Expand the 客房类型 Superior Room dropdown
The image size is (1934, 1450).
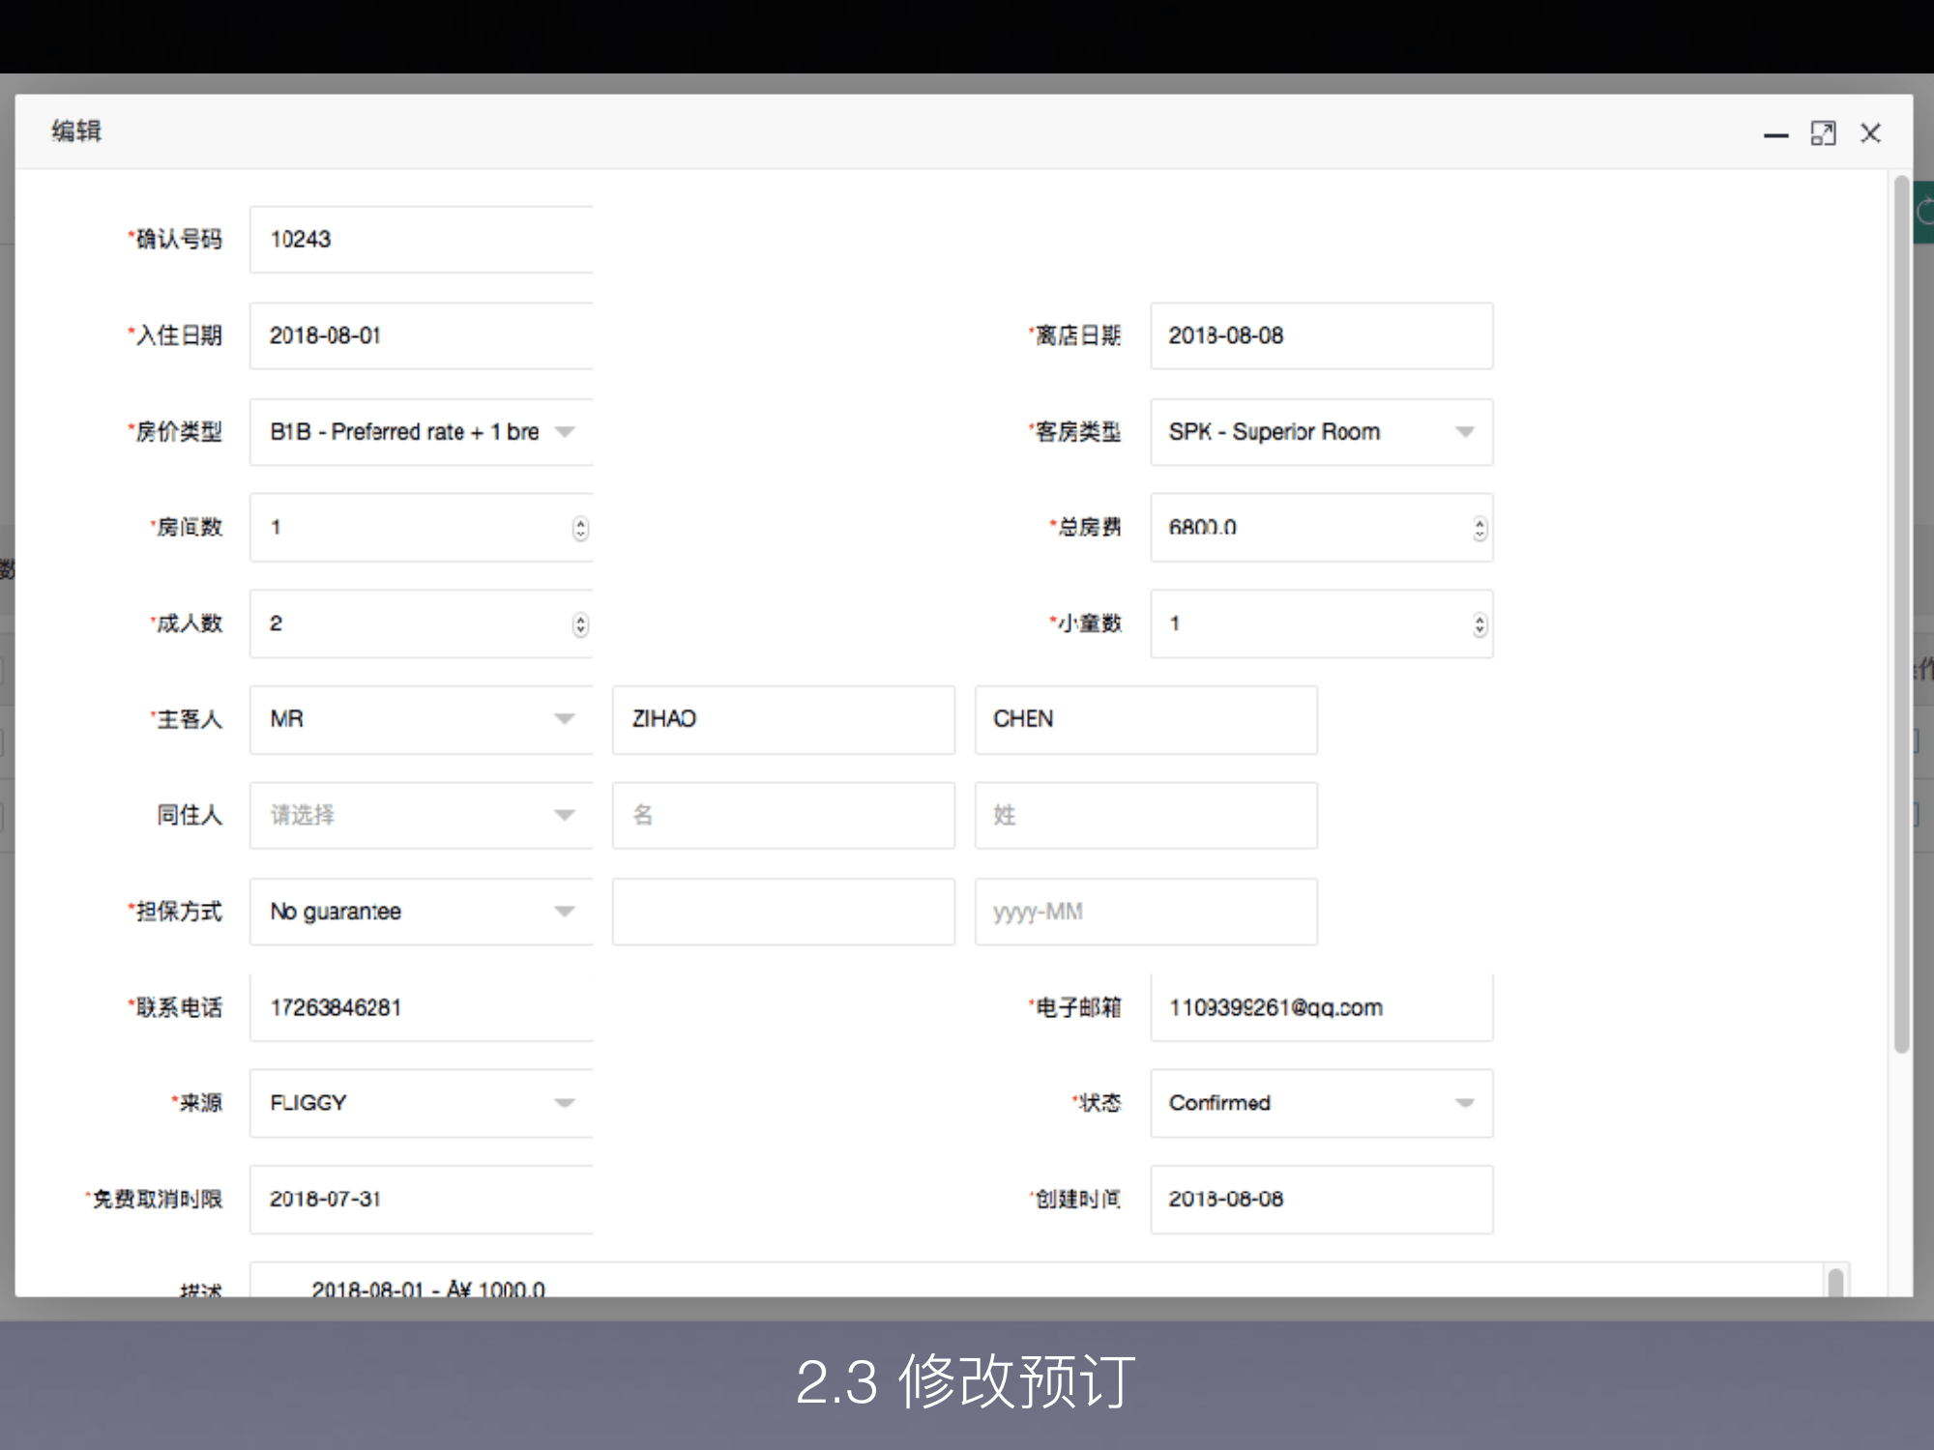coord(1464,432)
